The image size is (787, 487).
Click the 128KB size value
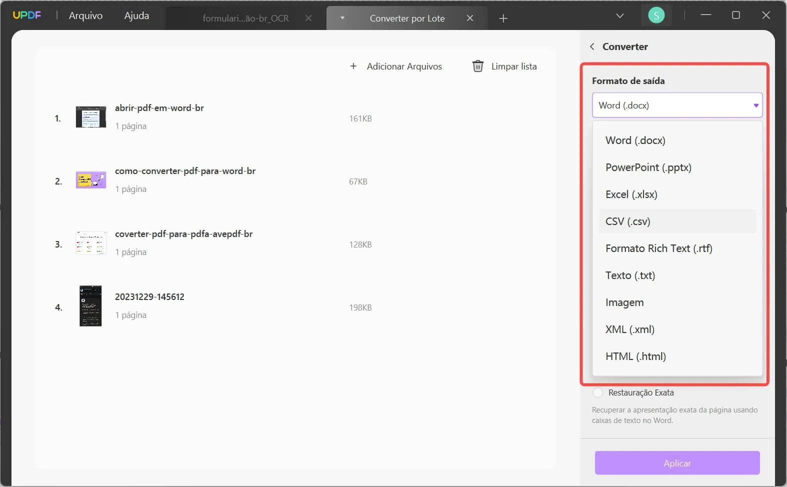360,244
